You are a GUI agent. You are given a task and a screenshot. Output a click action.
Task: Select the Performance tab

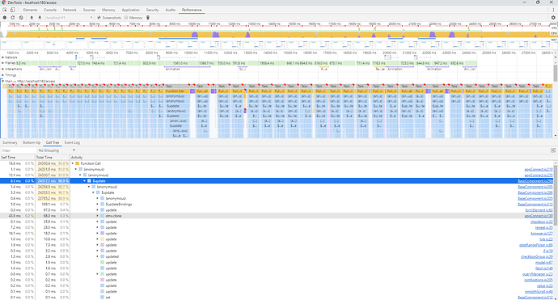click(192, 10)
